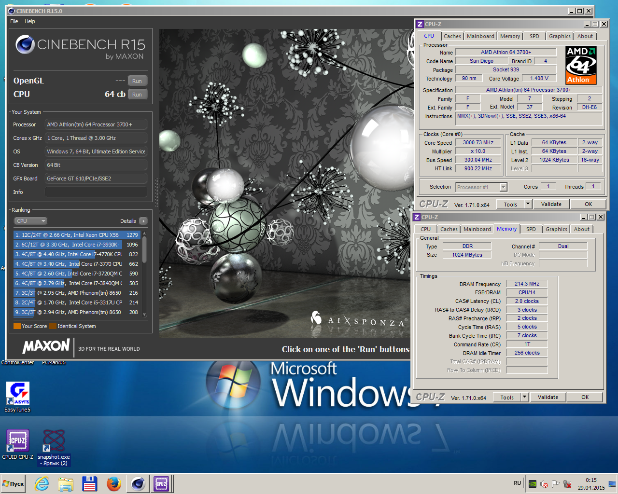Click OK in lower CPU-Z window
This screenshot has height=494, width=618.
[x=585, y=397]
